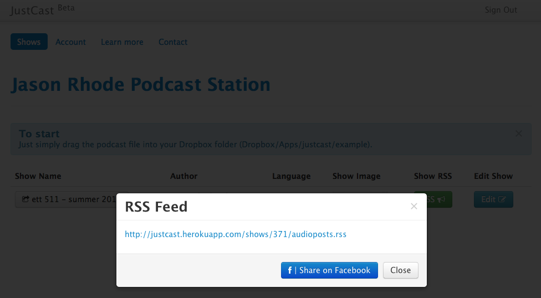Click the To start heading in banner
The width and height of the screenshot is (541, 298).
pyautogui.click(x=39, y=133)
